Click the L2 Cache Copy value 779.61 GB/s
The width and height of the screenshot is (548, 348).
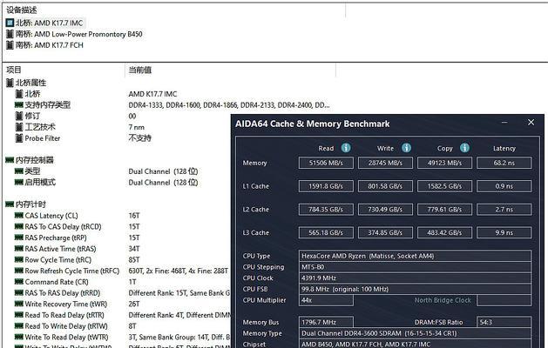click(x=444, y=210)
